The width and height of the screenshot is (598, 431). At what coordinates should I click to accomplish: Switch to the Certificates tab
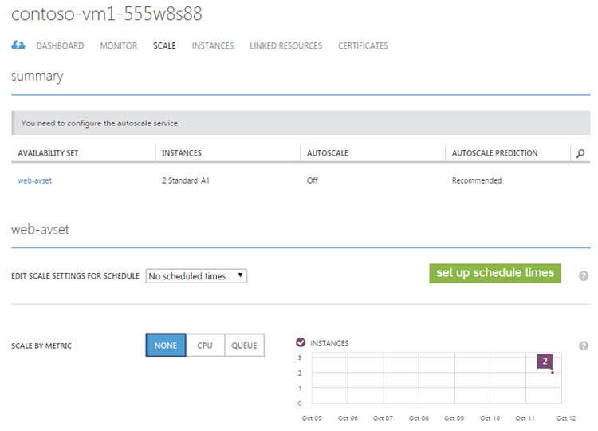[x=363, y=45]
